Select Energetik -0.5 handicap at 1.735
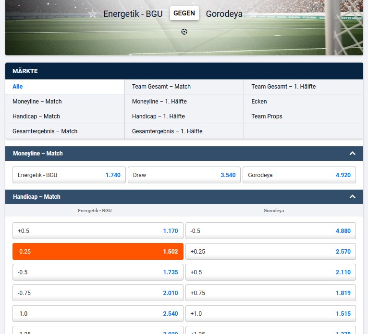 coord(98,272)
